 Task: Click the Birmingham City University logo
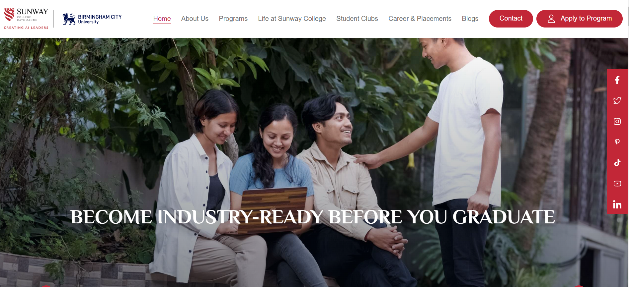coord(92,19)
